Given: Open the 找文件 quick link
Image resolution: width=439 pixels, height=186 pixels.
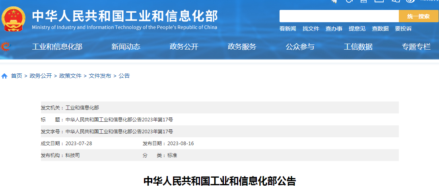Looking at the screenshot, I should click(311, 29).
